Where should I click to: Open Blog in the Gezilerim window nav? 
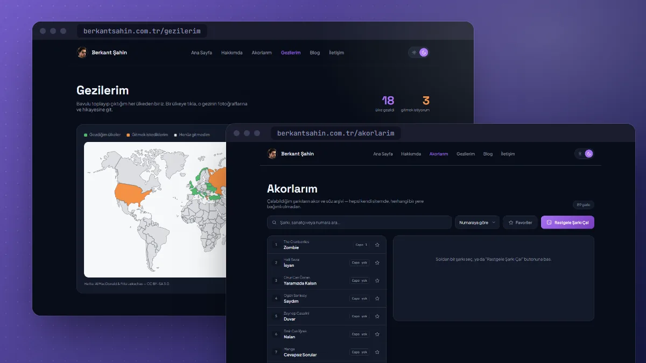point(315,53)
